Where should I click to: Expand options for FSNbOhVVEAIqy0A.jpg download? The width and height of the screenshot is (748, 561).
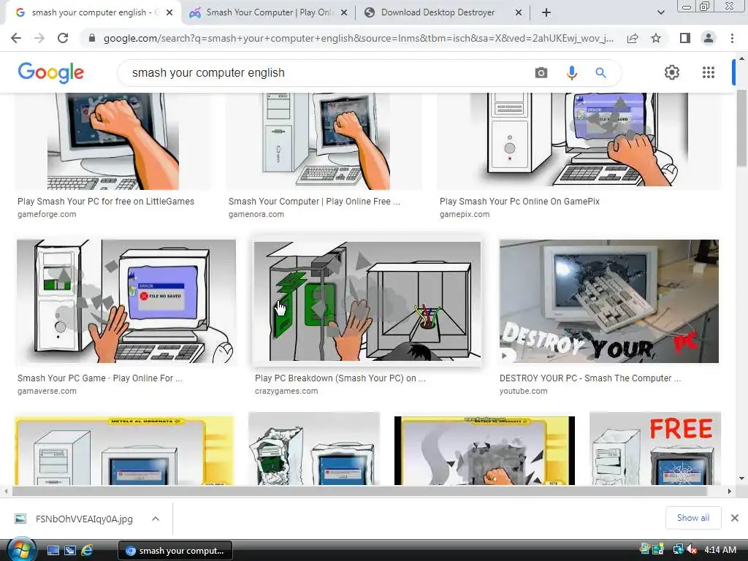click(x=156, y=519)
